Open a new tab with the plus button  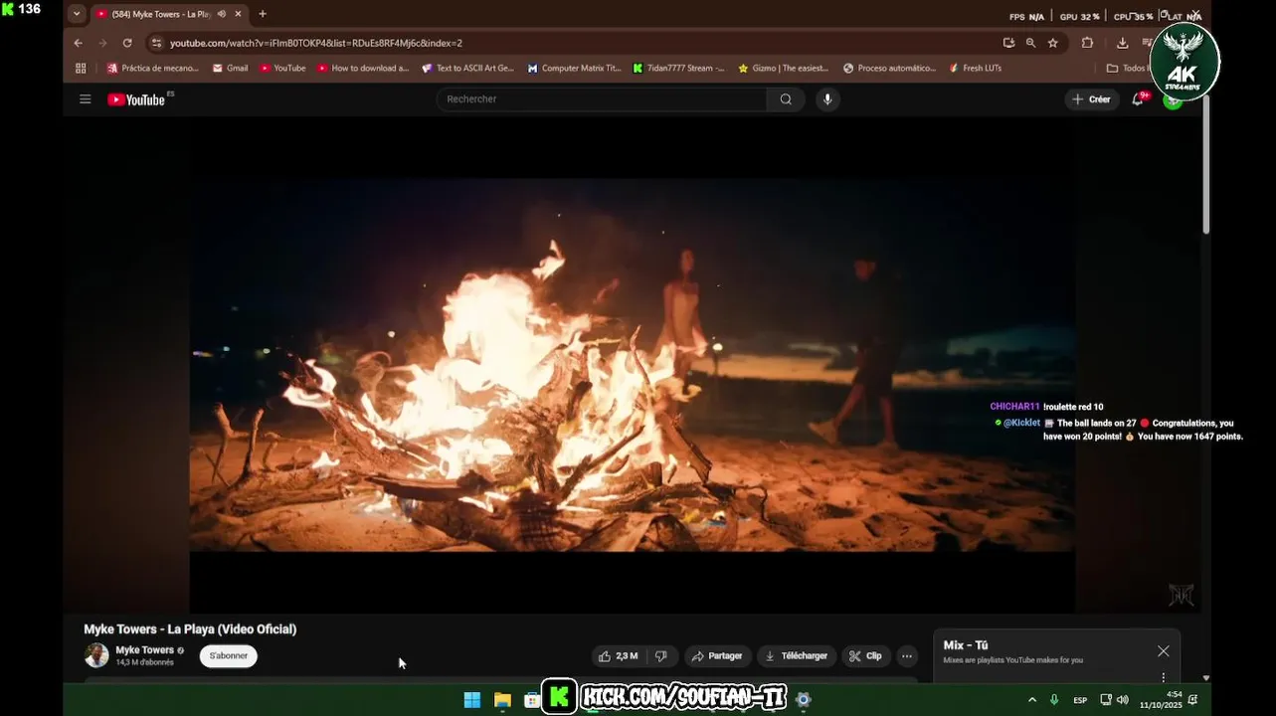click(263, 14)
